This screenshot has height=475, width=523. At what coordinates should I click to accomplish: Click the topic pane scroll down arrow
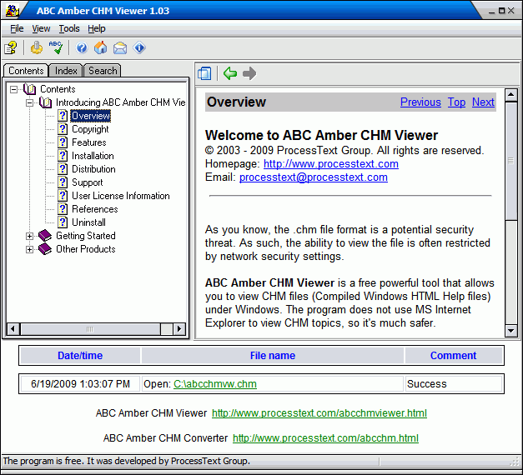click(x=510, y=331)
